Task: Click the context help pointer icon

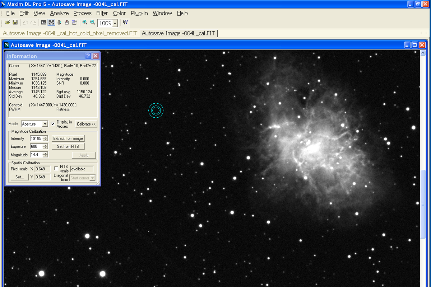Action: point(125,23)
